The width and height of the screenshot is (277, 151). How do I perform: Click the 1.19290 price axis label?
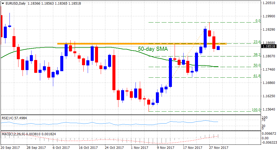(269, 30)
